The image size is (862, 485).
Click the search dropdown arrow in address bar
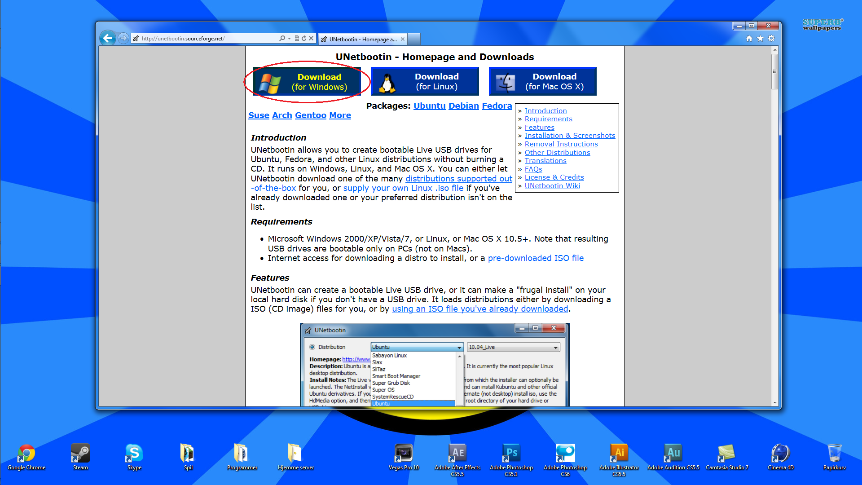[289, 39]
